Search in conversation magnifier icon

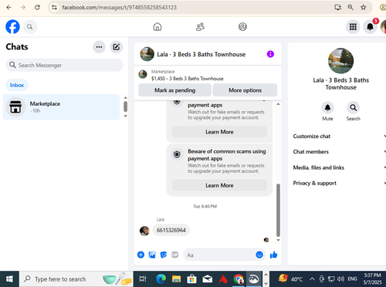(354, 108)
